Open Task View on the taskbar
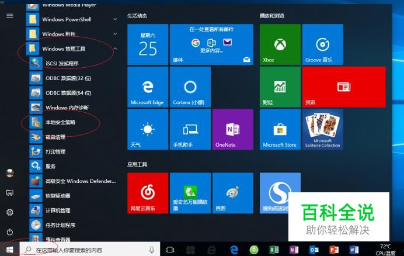 point(170,250)
